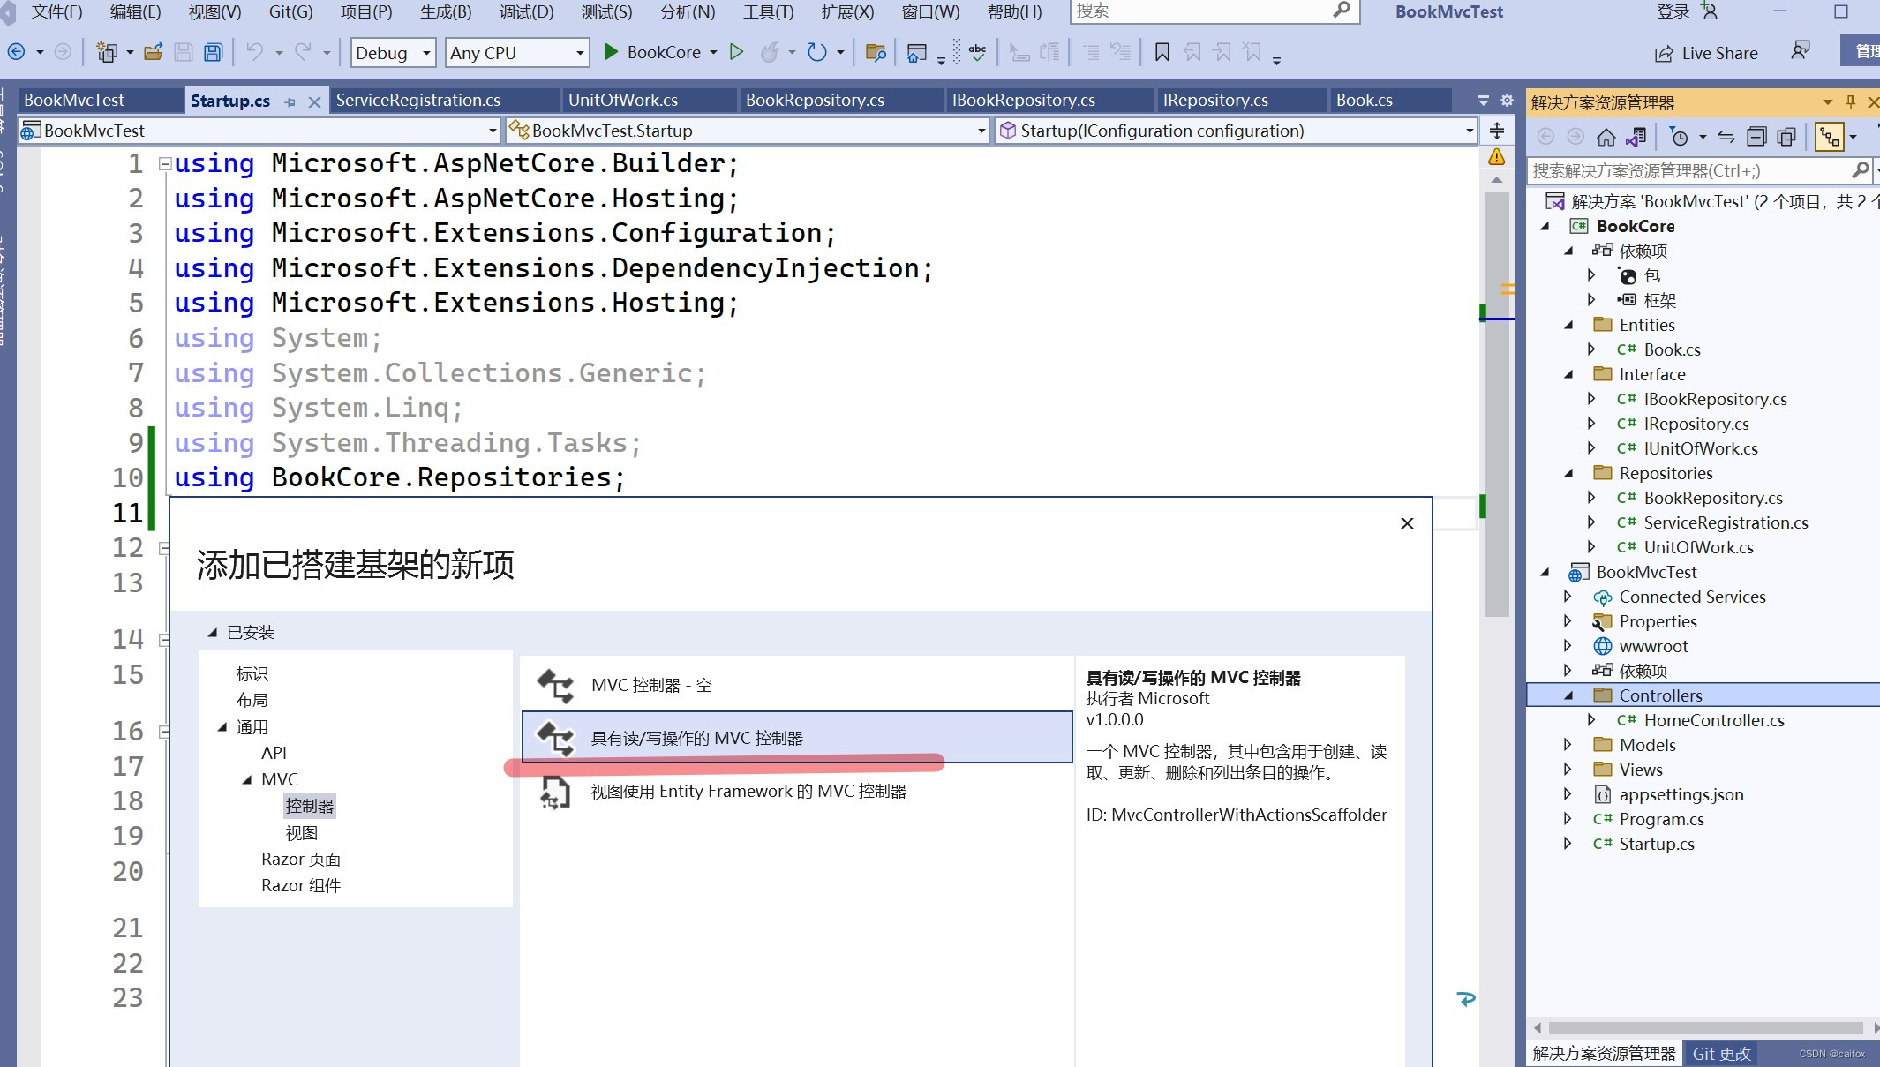Click the Save All toolbar icon
This screenshot has width=1880, height=1067.
213,52
